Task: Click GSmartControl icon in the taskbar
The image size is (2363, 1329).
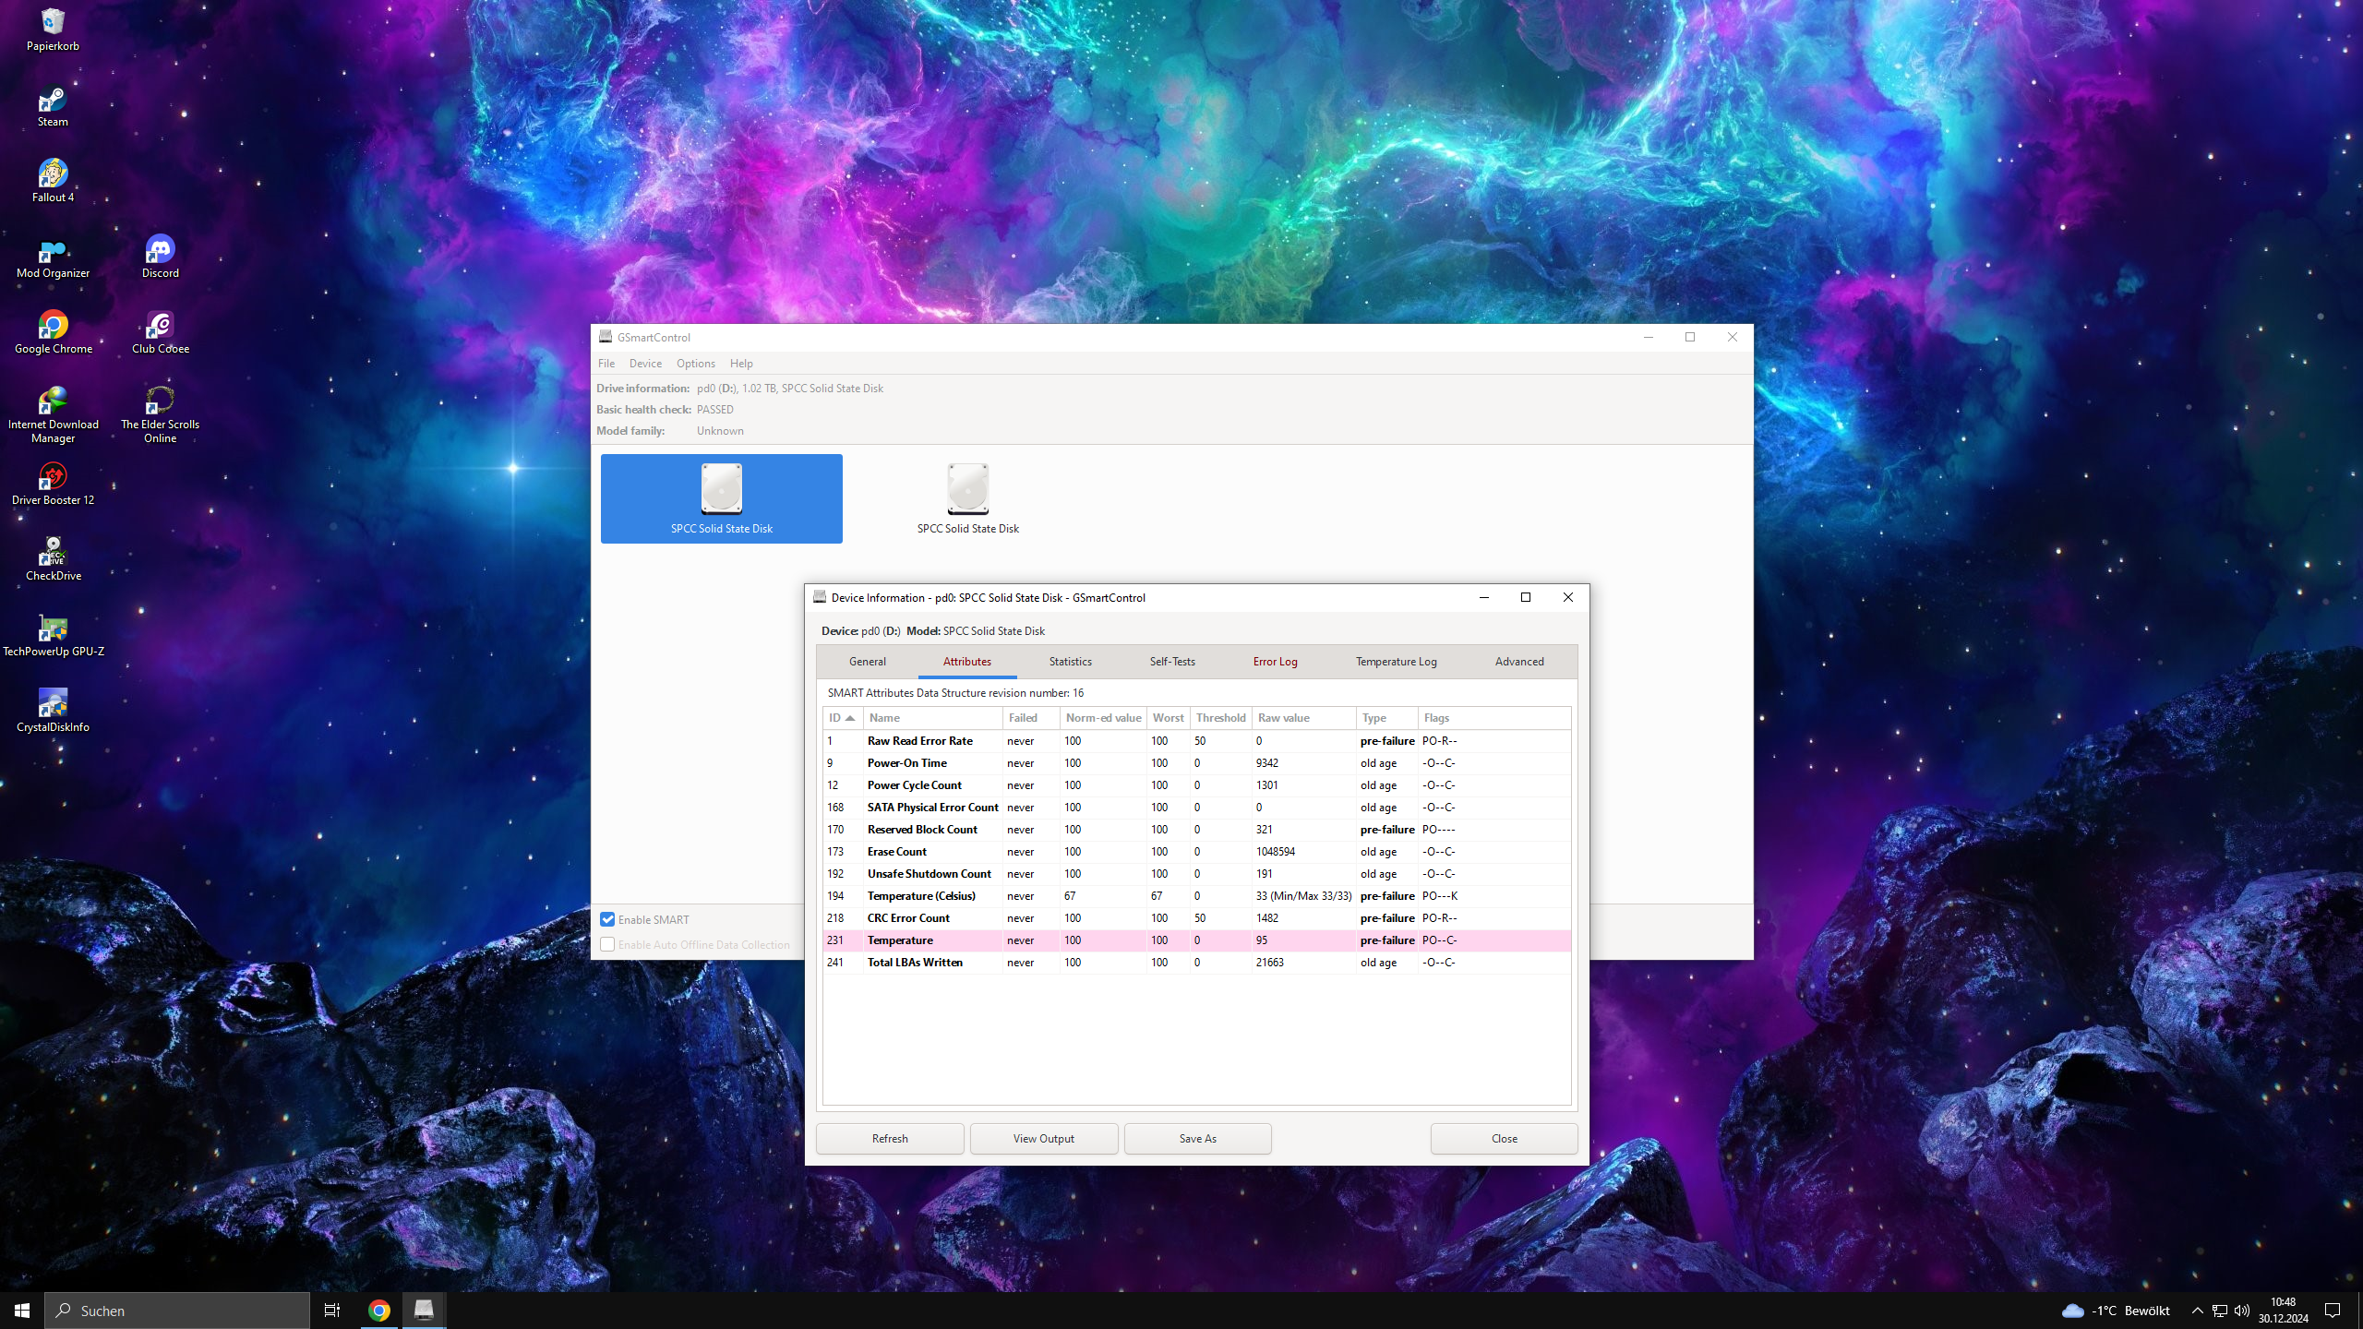Action: coord(424,1310)
